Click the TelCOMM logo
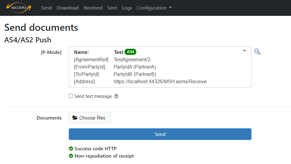The image size is (291, 164). tap(19, 8)
